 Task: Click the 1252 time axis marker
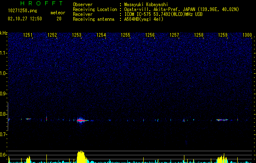(x=52, y=35)
